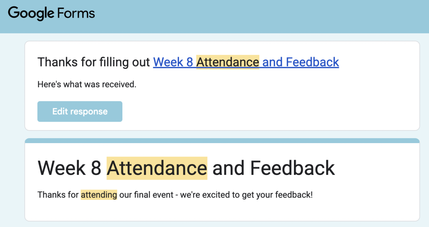Click the "Here's what was received." text
This screenshot has width=429, height=227.
(x=87, y=85)
